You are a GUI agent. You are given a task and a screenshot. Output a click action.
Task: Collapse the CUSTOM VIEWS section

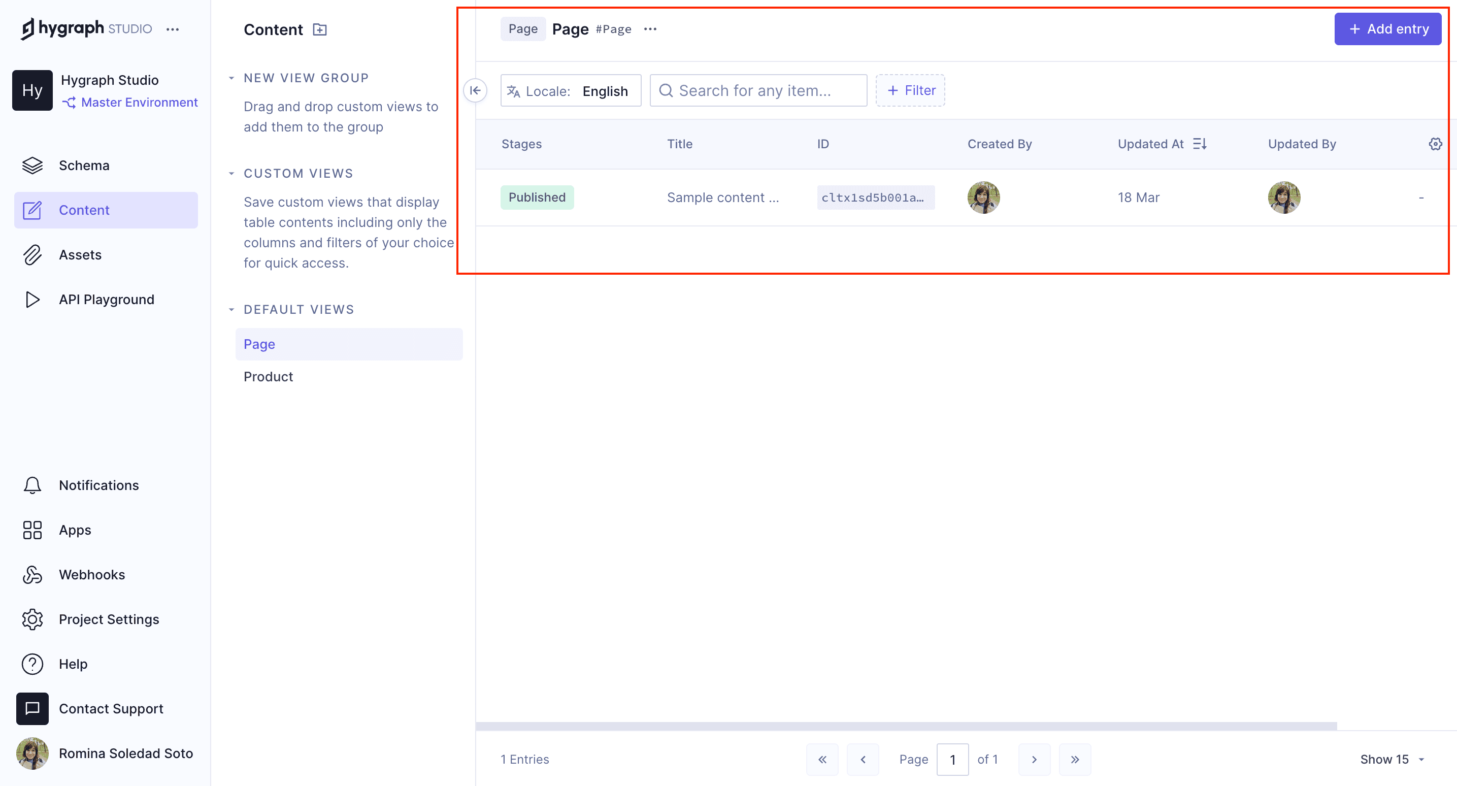(231, 174)
